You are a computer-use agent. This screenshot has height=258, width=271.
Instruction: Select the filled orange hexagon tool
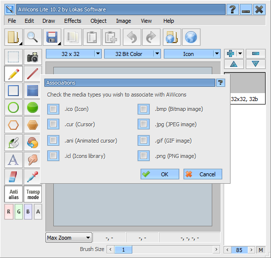33,125
